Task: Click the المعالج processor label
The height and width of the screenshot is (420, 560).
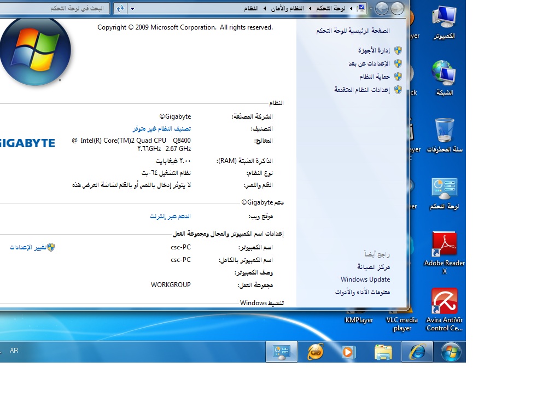Action: click(263, 141)
